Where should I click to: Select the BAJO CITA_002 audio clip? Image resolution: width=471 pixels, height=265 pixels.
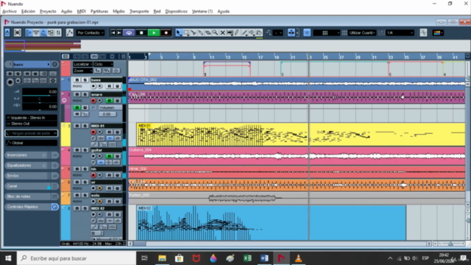tap(297, 83)
